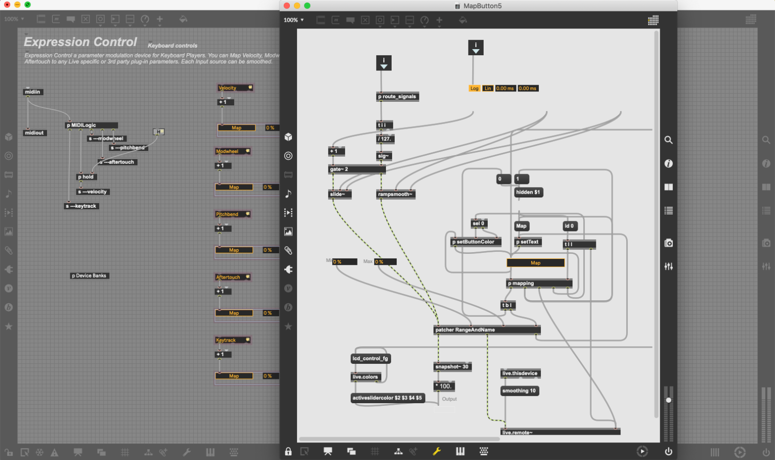
Task: Toggle the Velocity enable switch in Expression Control
Action: (x=250, y=88)
